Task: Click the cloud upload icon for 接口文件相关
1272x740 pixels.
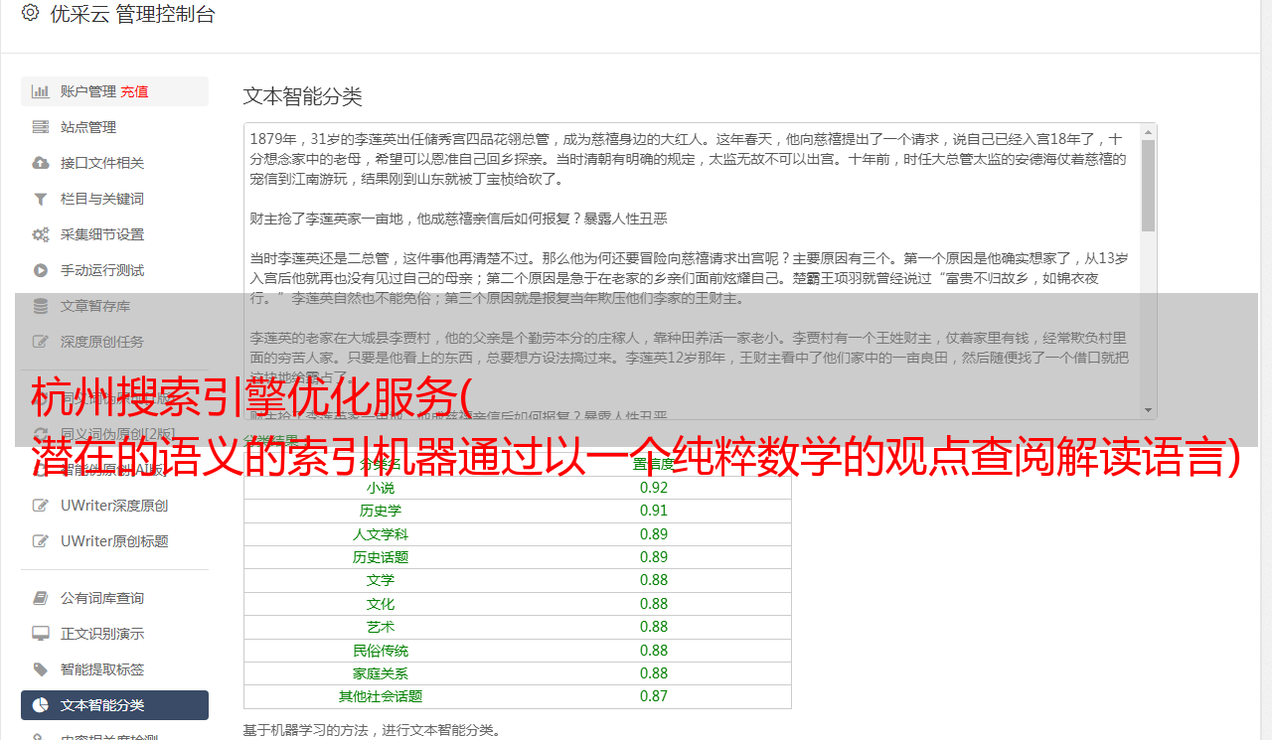Action: [x=41, y=163]
